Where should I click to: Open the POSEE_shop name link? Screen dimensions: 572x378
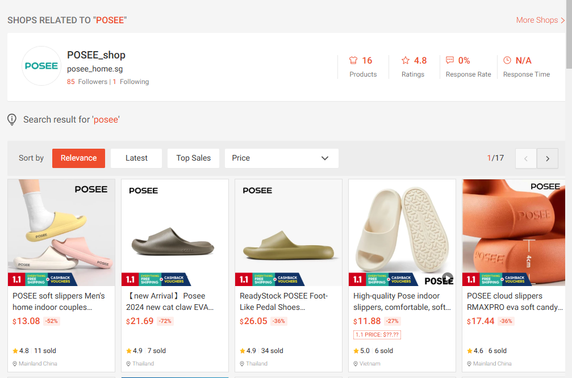(96, 55)
